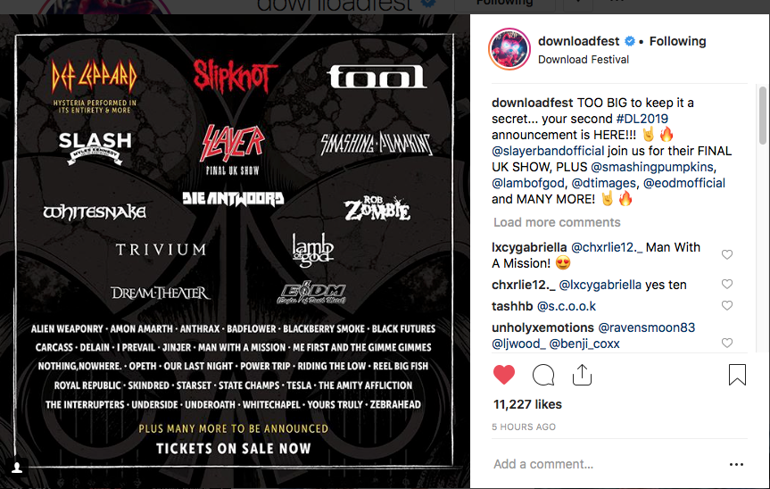Open the tagged people icon on photo

(x=17, y=468)
